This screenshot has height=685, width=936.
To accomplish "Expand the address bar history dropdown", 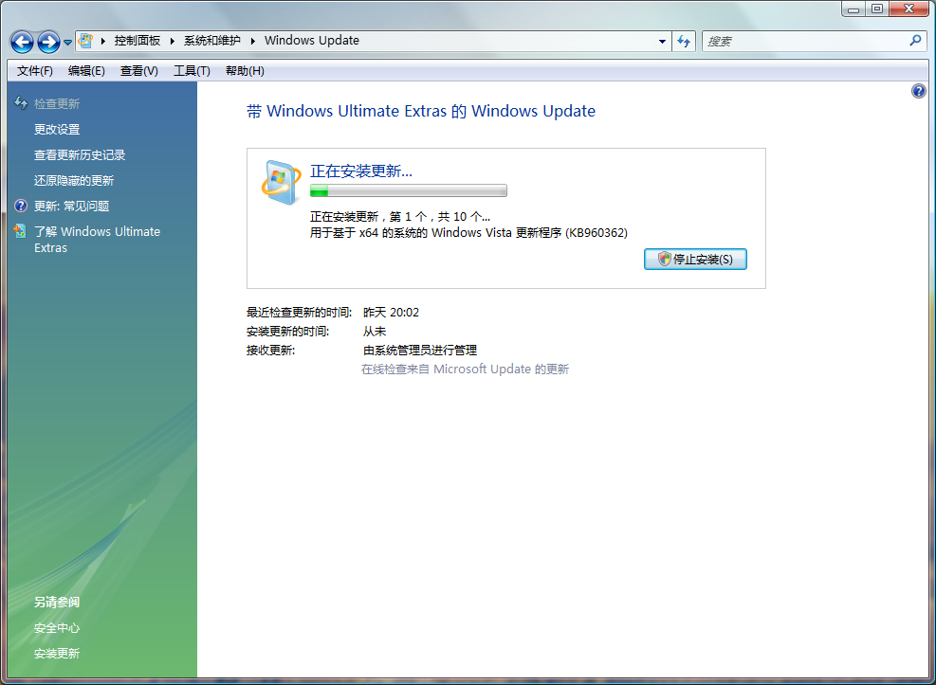I will 663,42.
